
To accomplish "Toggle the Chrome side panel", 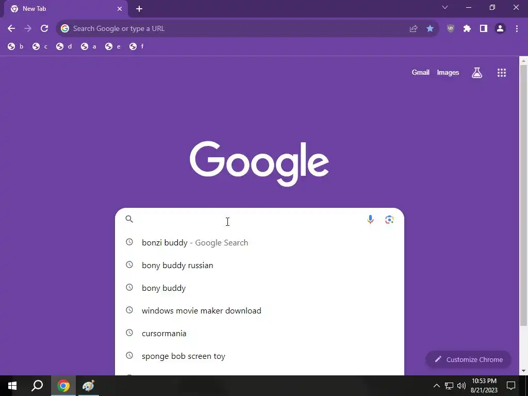I will pyautogui.click(x=484, y=29).
